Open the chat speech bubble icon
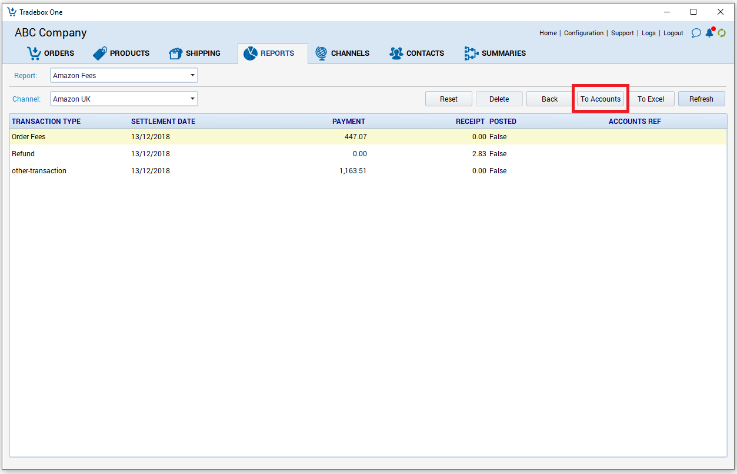This screenshot has width=737, height=474. (x=696, y=33)
